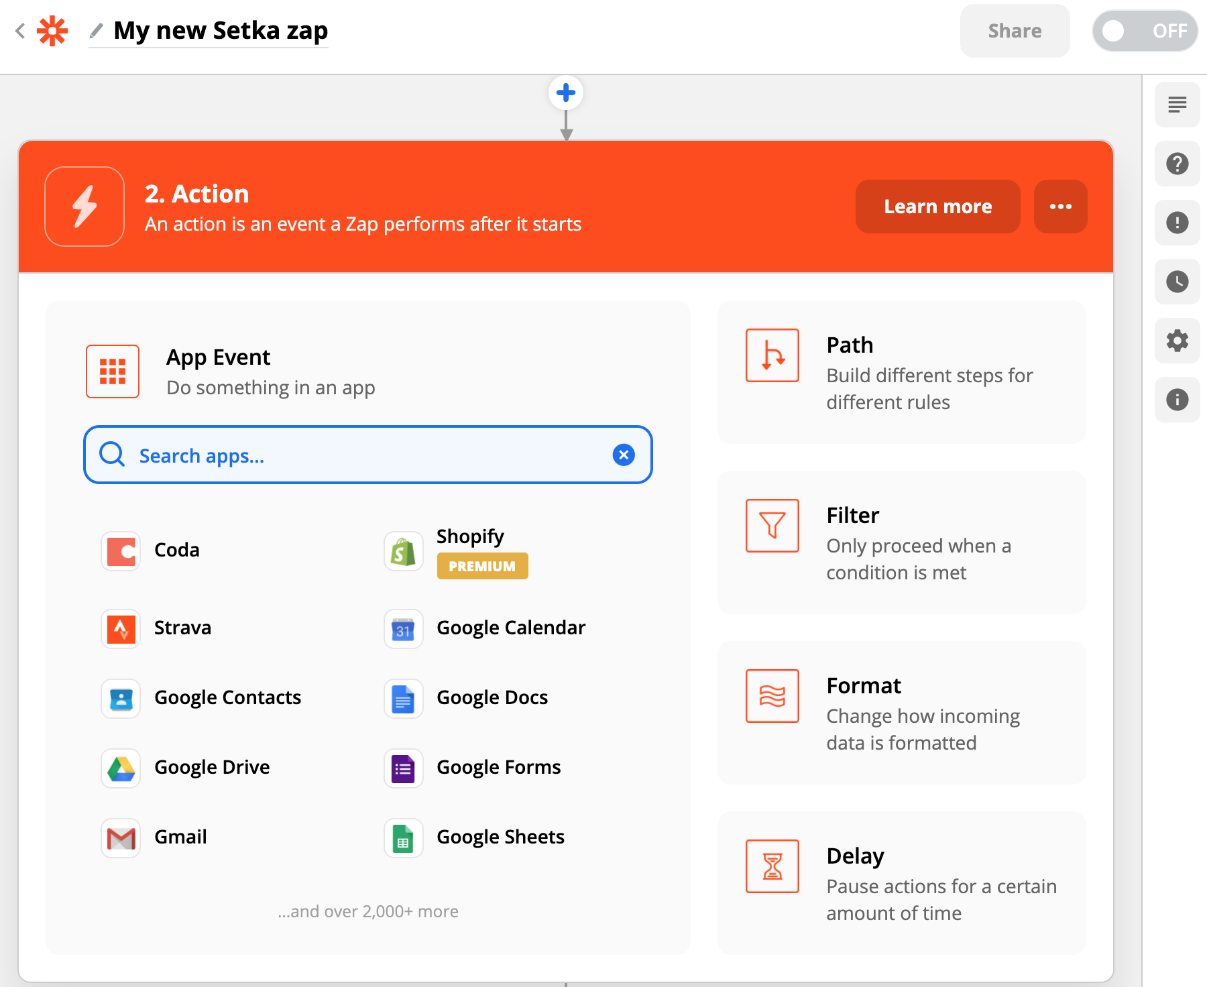Click the Shopify PREMIUM badge
The image size is (1207, 987).
coord(482,566)
